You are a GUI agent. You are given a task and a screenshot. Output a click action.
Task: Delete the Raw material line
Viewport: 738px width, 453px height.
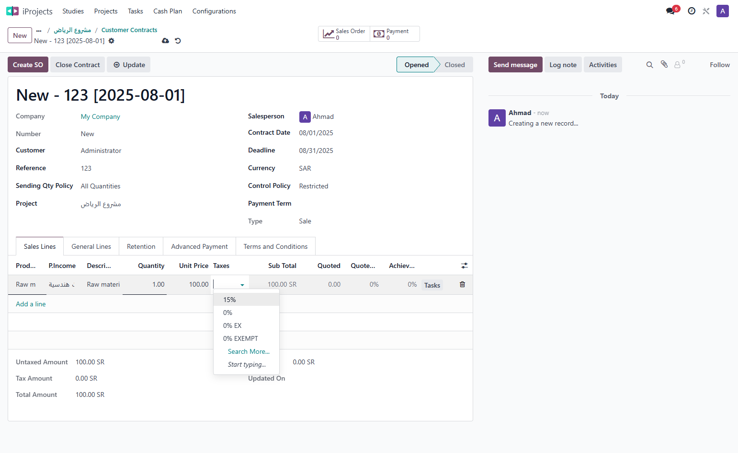(462, 284)
